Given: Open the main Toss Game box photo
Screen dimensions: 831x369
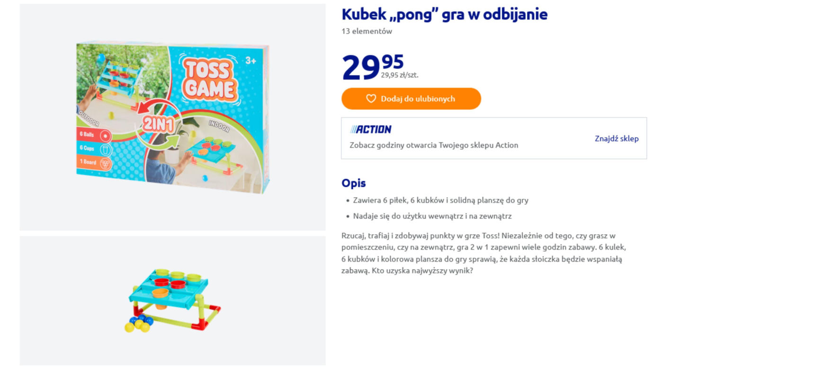Looking at the screenshot, I should tap(172, 117).
